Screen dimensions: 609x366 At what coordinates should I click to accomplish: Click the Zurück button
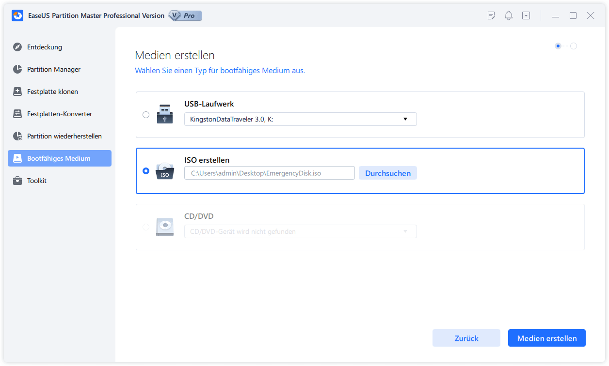click(x=466, y=338)
